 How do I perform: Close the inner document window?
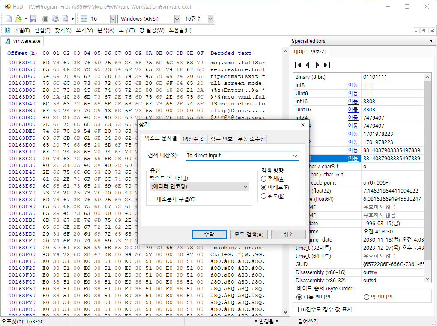[x=432, y=30]
